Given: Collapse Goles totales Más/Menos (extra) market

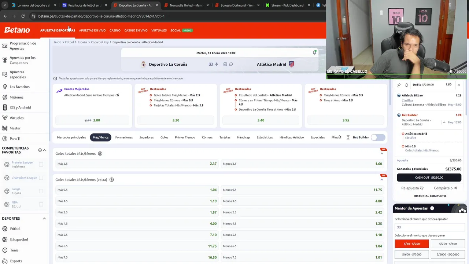Looking at the screenshot, I should coord(381,180).
